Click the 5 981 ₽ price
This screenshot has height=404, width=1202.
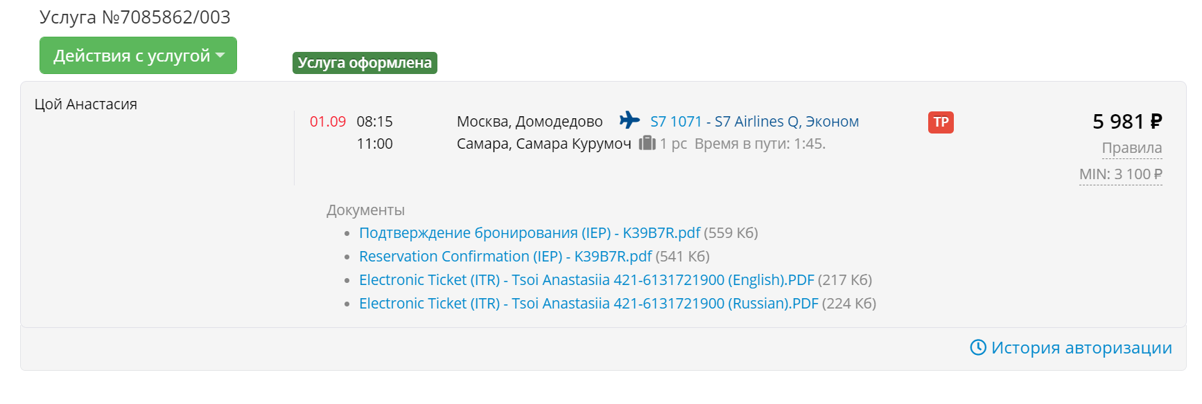tap(1126, 122)
